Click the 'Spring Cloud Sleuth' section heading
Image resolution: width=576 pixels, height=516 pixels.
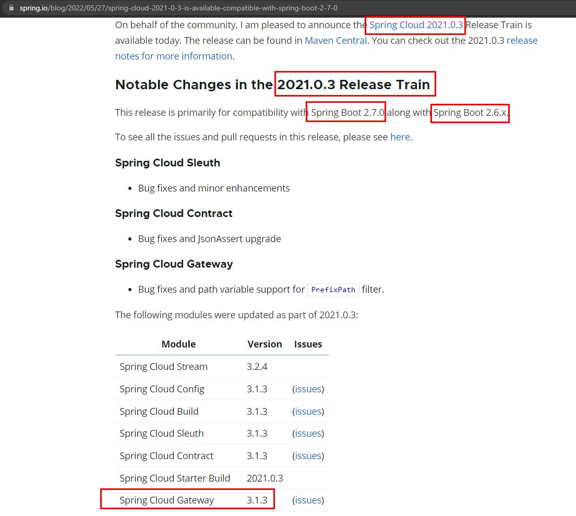[167, 163]
